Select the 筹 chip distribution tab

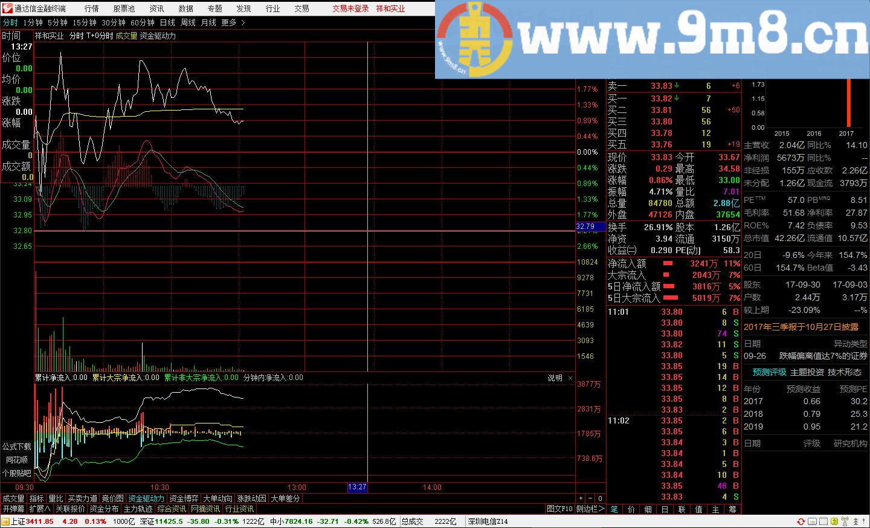click(733, 509)
